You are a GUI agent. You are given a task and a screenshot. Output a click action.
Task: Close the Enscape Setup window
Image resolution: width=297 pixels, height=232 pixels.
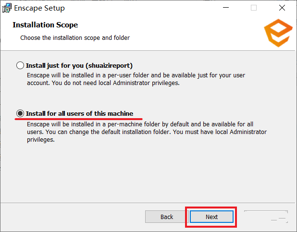click(282, 8)
